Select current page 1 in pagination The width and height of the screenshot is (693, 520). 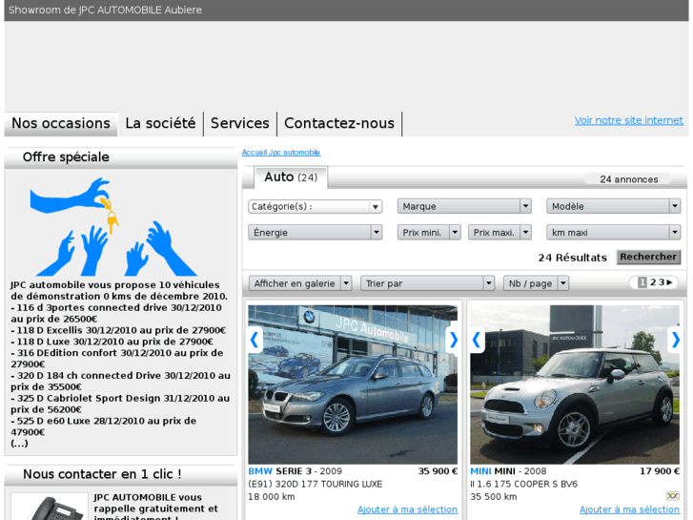[x=642, y=282]
